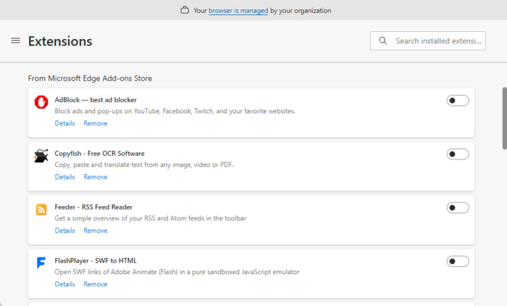Enable the AdBlock extension toggle

[458, 101]
